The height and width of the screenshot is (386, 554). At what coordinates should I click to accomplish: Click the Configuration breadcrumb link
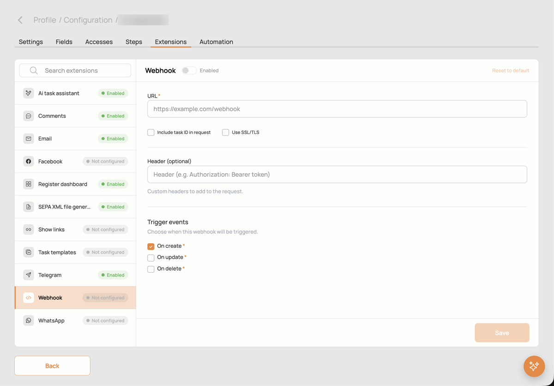point(88,20)
